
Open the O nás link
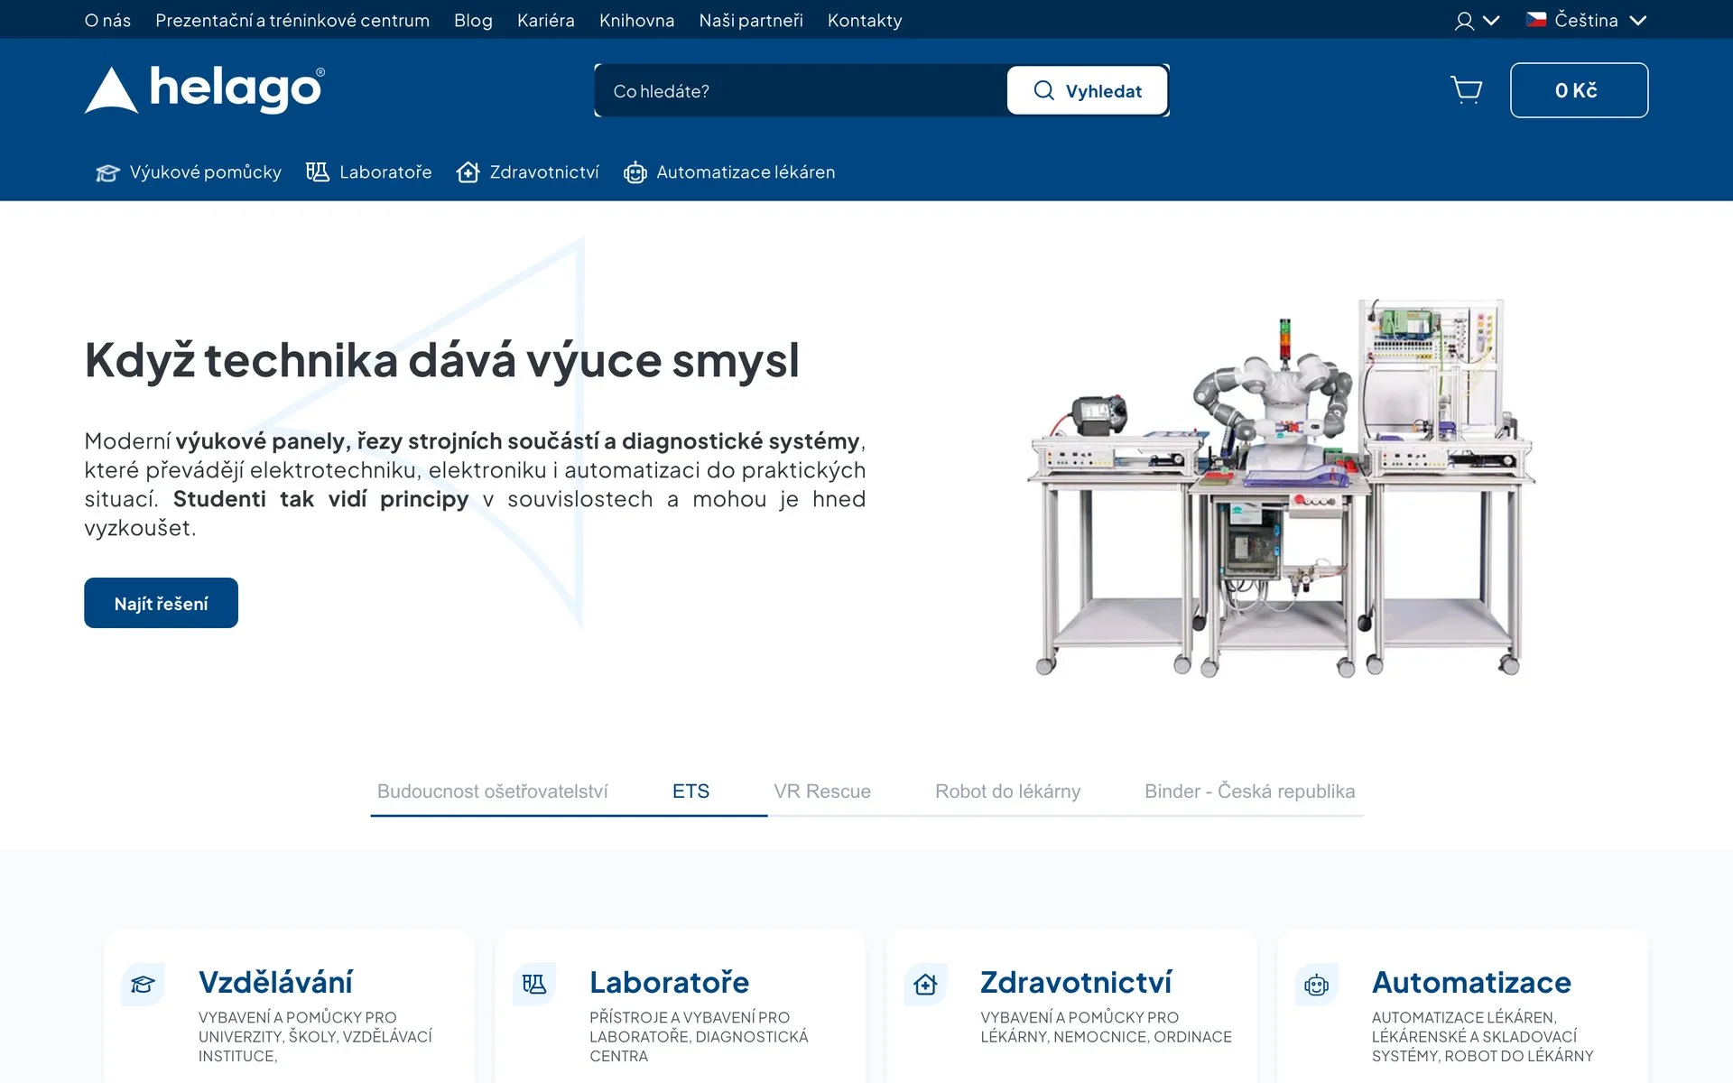107,20
